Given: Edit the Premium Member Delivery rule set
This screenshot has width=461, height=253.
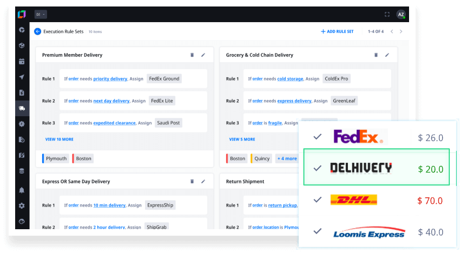Looking at the screenshot, I should [x=203, y=55].
